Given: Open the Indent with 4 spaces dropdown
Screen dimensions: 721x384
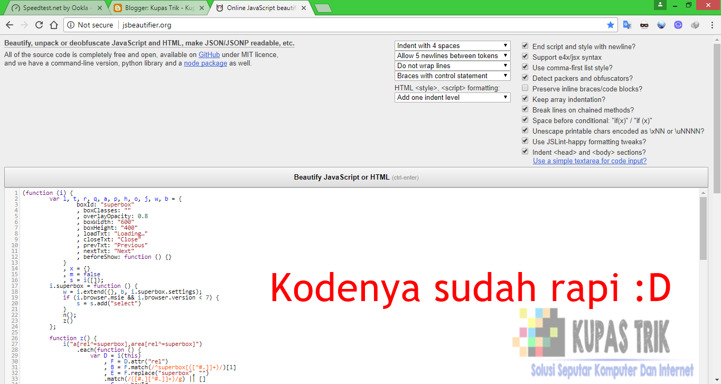Looking at the screenshot, I should 452,45.
